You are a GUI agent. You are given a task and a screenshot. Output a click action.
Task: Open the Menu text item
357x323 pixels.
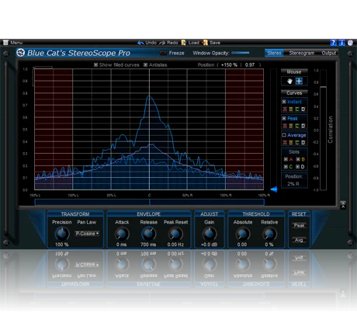16,43
